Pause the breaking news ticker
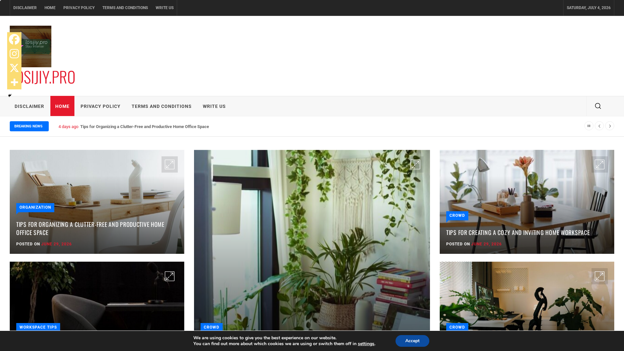The image size is (624, 351). [589, 126]
